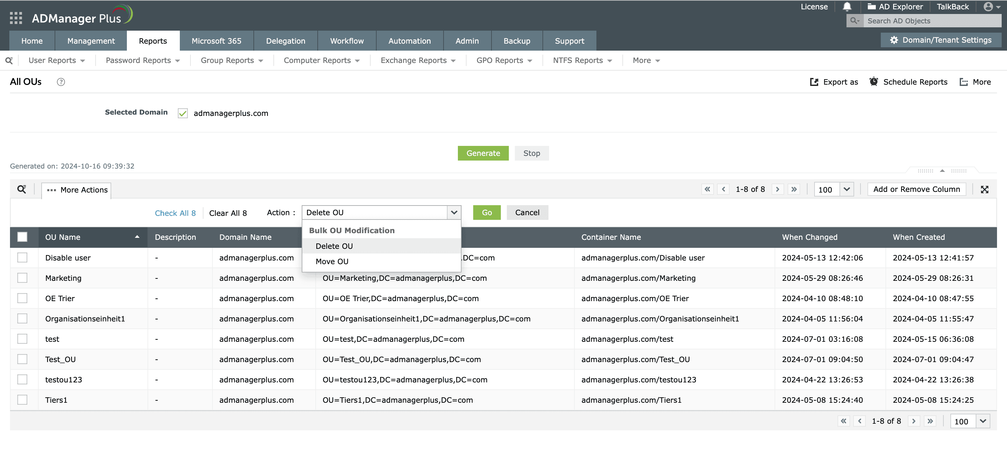
Task: Click the Export as icon
Action: (x=814, y=82)
